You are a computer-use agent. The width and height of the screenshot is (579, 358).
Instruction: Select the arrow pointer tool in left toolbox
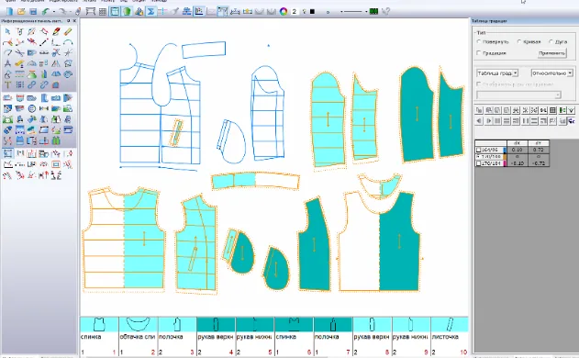coord(7,32)
